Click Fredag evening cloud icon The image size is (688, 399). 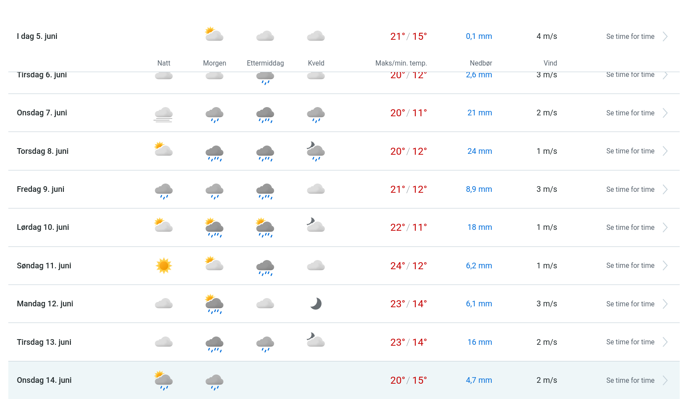(x=316, y=189)
